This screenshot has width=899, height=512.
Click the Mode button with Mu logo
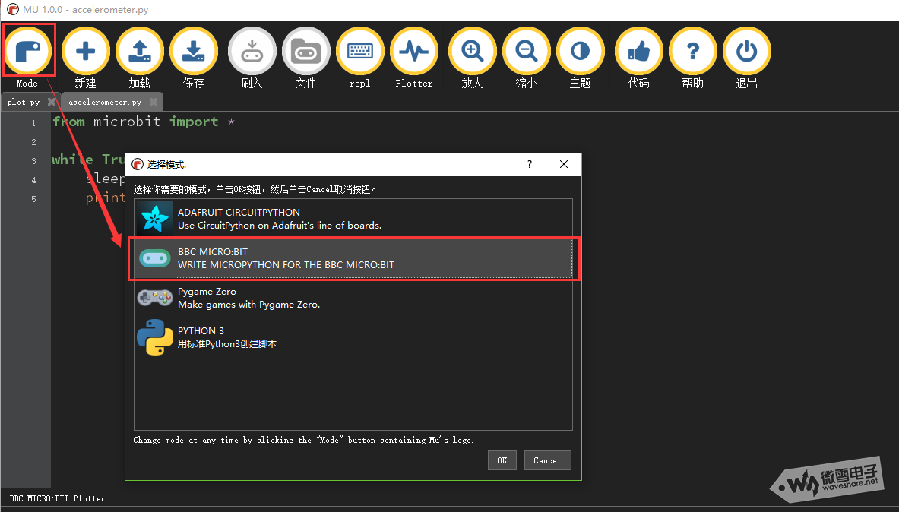(x=28, y=52)
